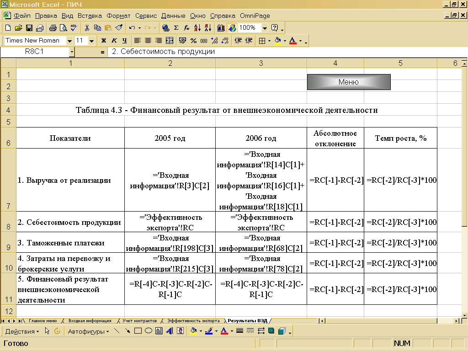Apply Merge and Center to cells
The width and height of the screenshot is (468, 351).
pos(170,41)
